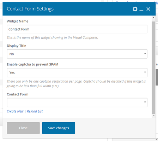Image resolution: width=158 pixels, height=141 pixels.
Task: Click the Save changes button
Action: click(x=59, y=128)
